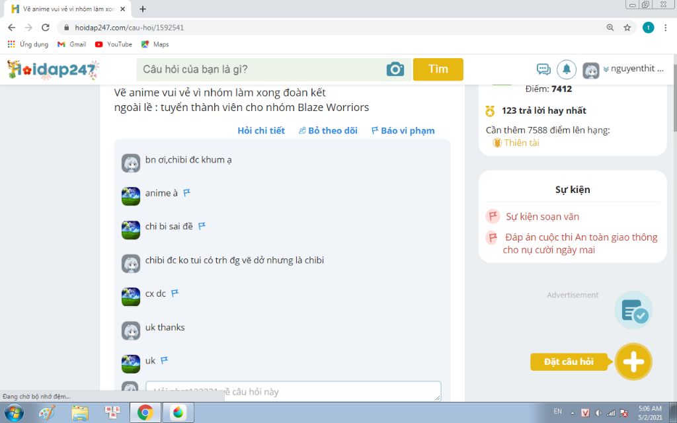Image resolution: width=677 pixels, height=423 pixels.
Task: Open the zoom magnifier icon in address bar
Action: pos(610,28)
